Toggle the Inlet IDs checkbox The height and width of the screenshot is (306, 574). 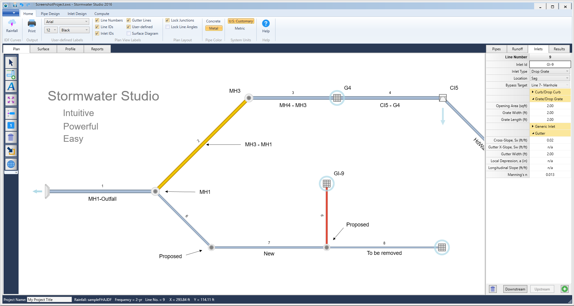click(x=97, y=34)
